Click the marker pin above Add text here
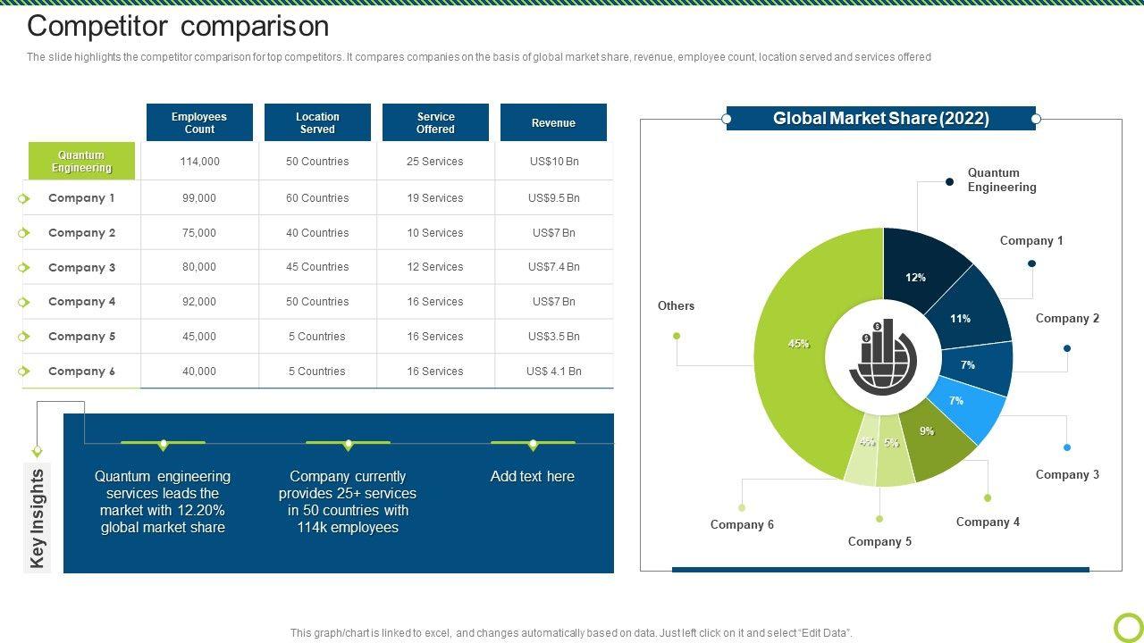Screen dimensions: 1144x643 click(533, 444)
